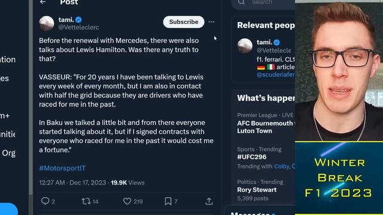Bookmark the tami. post
Viewport: 383px width, 215px height.
click(168, 201)
